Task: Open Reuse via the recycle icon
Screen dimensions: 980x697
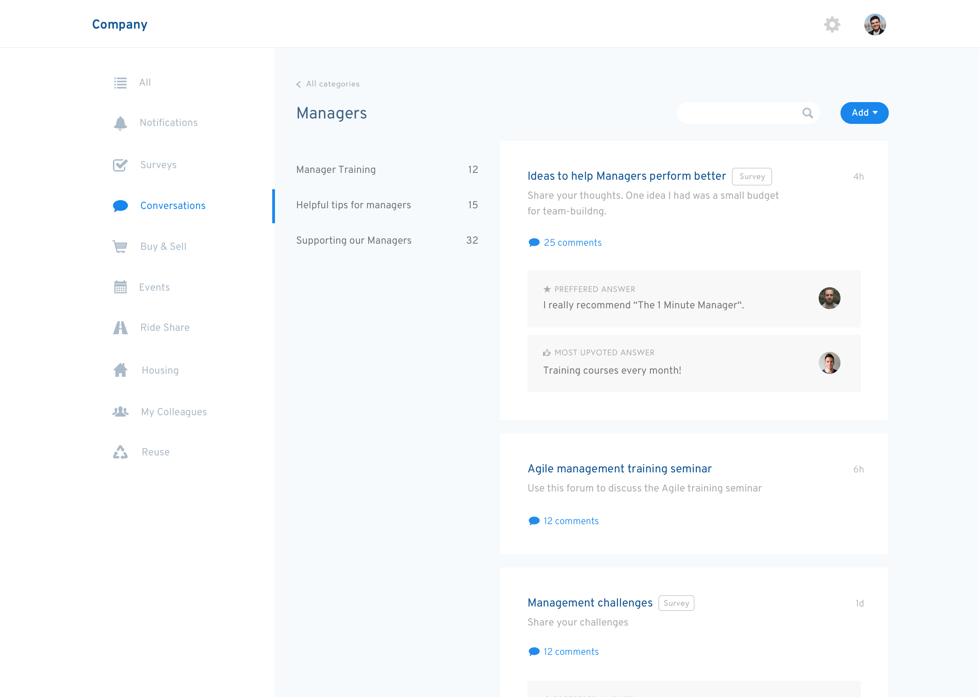Action: (x=120, y=452)
